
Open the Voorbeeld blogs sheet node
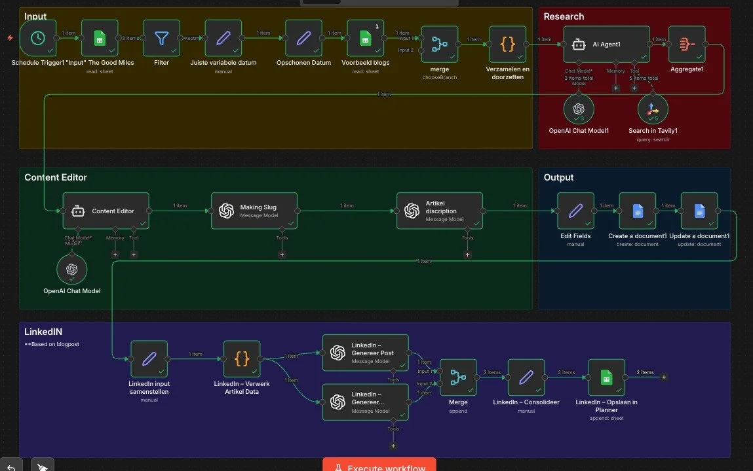click(366, 39)
